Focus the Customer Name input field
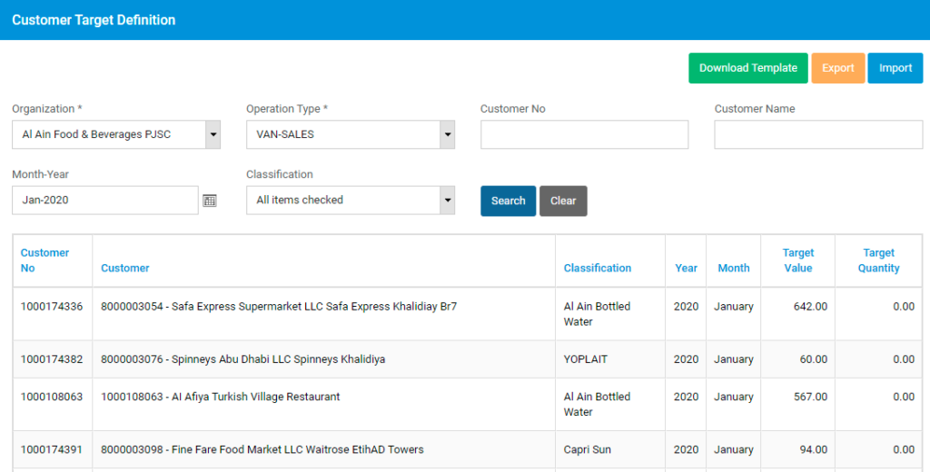930x472 pixels. pos(818,134)
